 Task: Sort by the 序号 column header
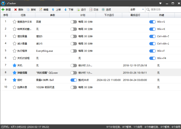pyautogui.click(x=5, y=15)
